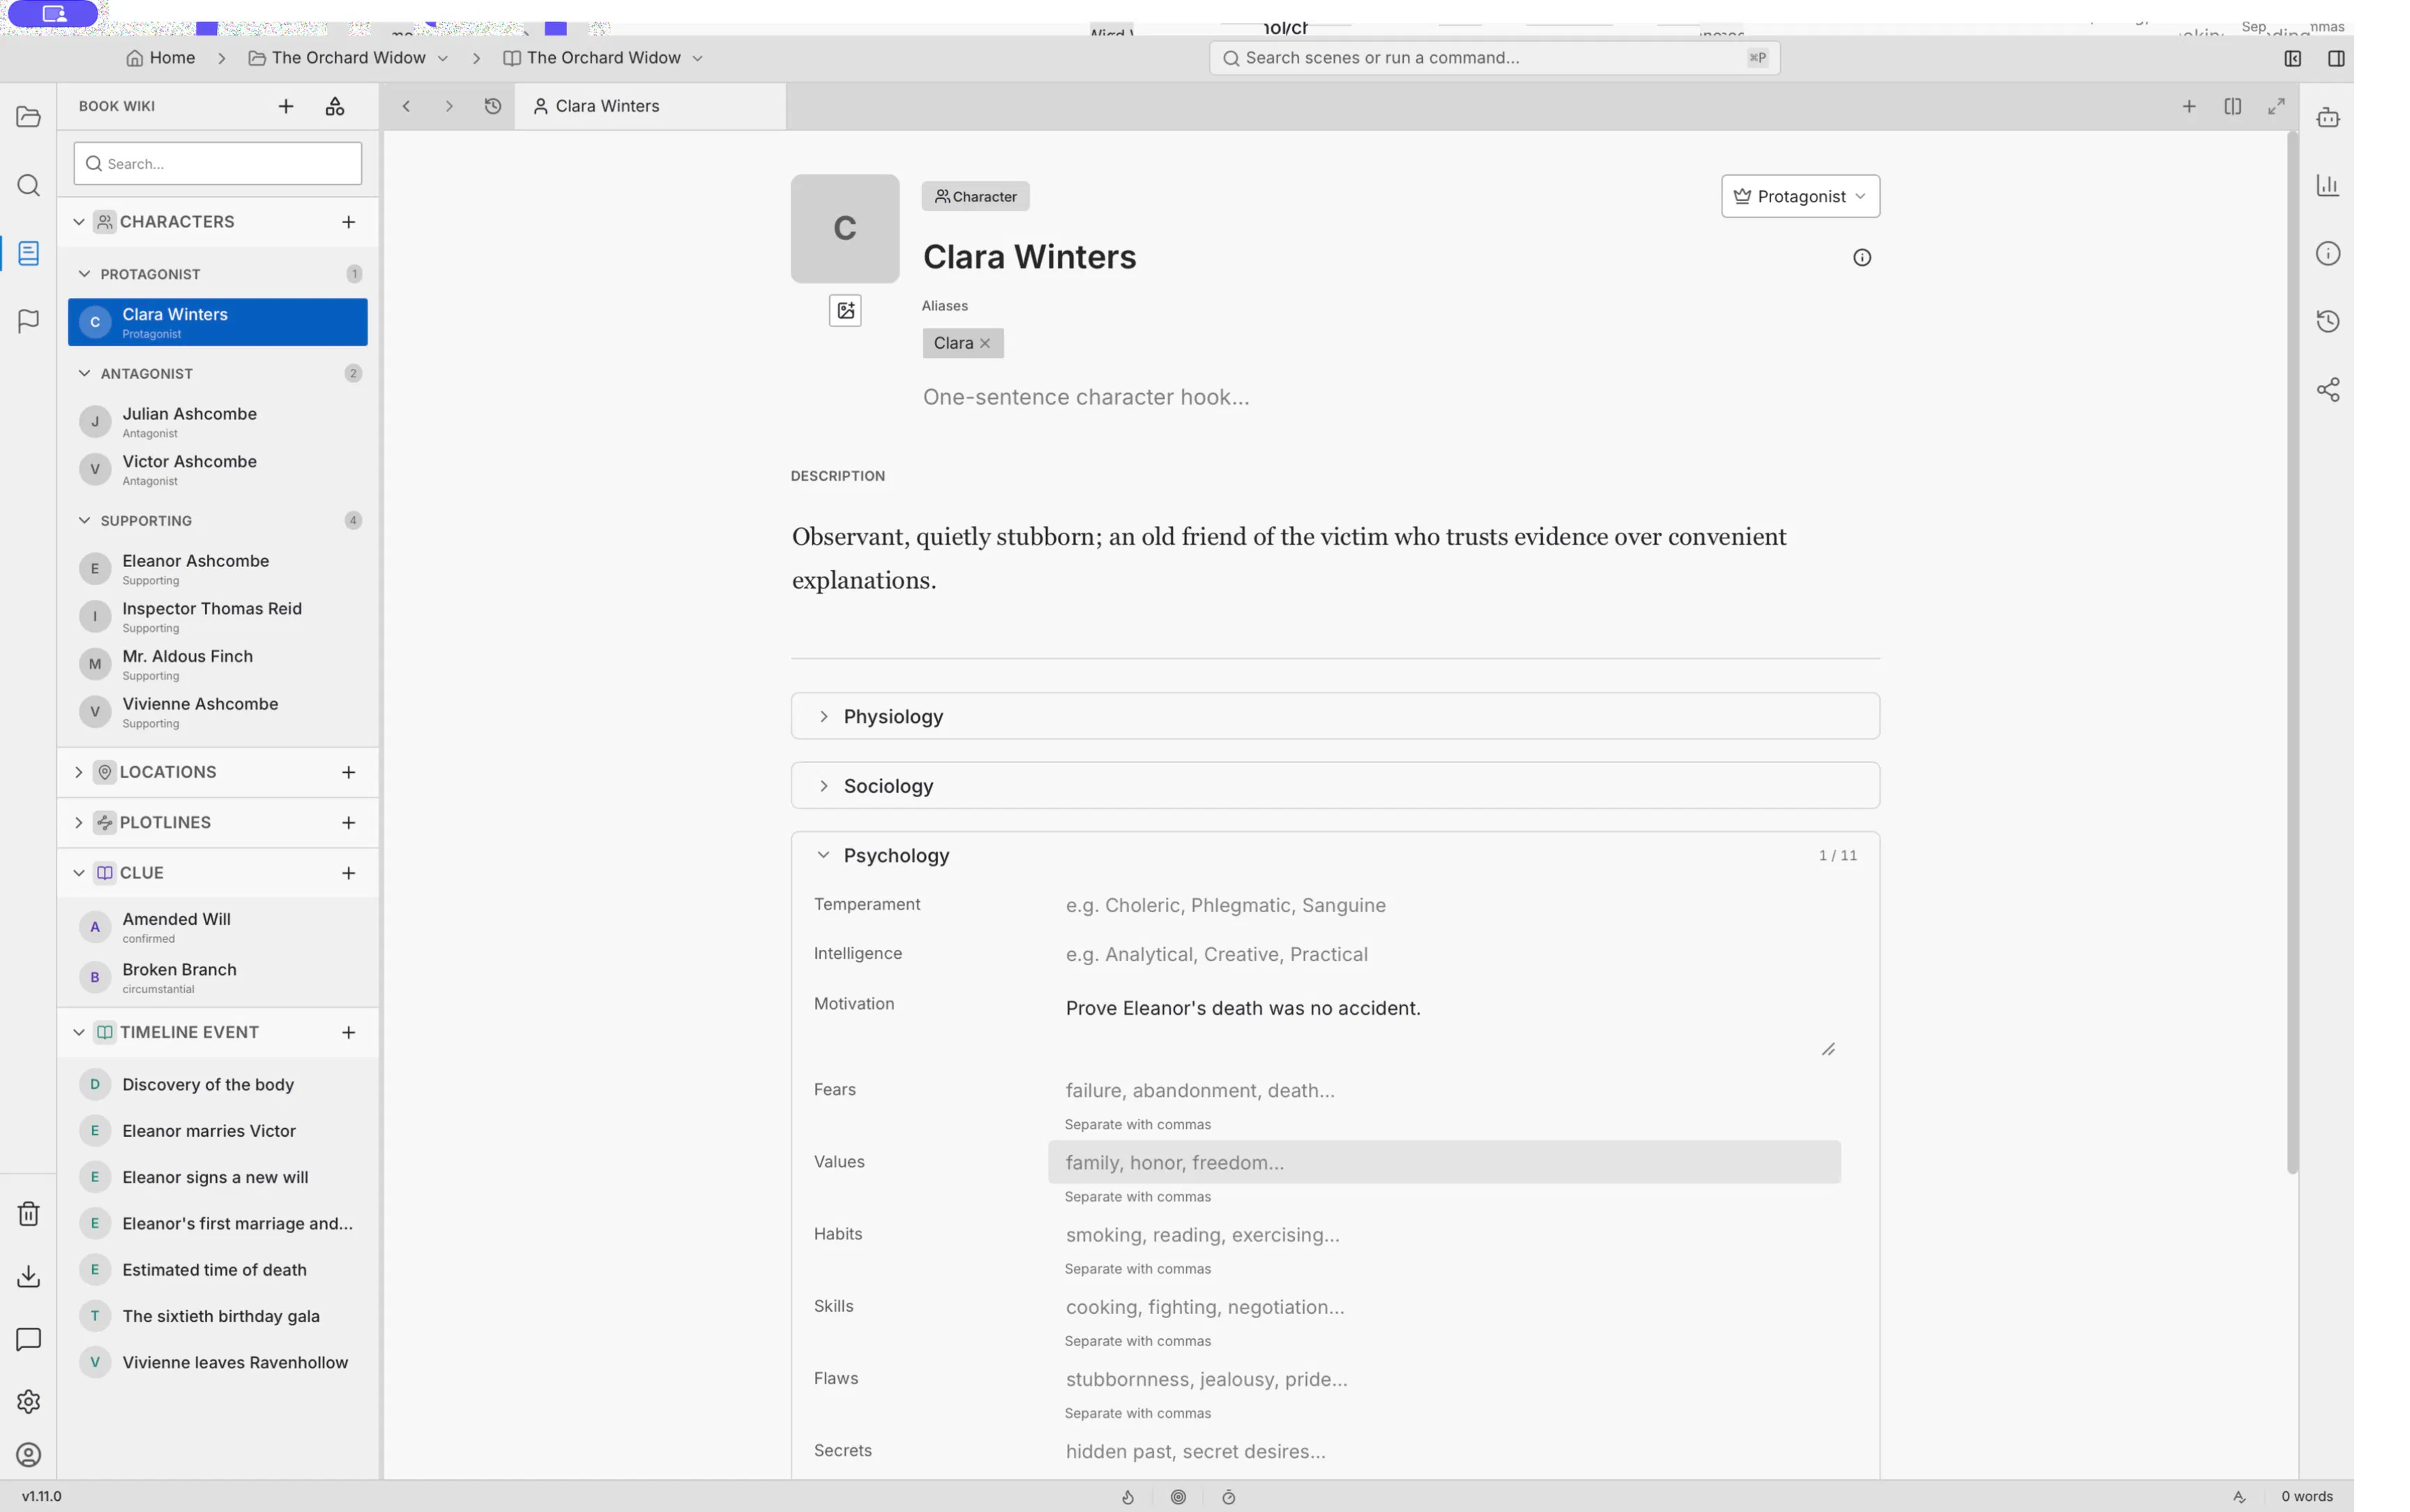Toggle right sidebar panel
2410x1512 pixels.
click(2336, 58)
